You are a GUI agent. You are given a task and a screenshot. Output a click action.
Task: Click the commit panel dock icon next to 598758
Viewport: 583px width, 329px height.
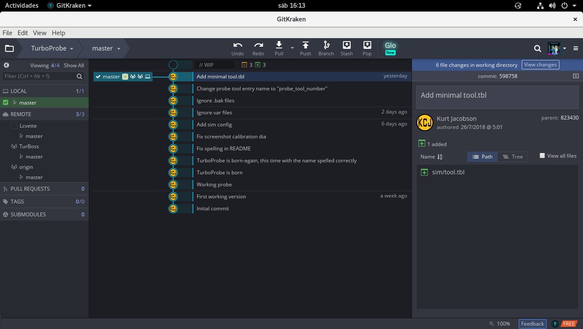tap(575, 76)
